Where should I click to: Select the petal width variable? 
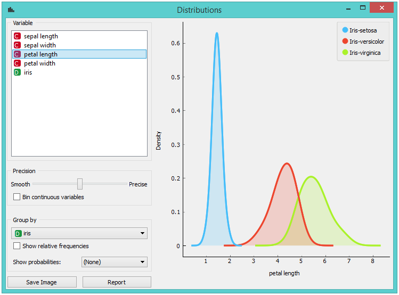pos(39,63)
